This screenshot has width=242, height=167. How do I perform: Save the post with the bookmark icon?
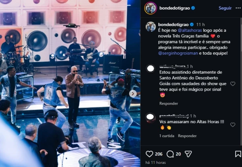pyautogui.click(x=238, y=154)
